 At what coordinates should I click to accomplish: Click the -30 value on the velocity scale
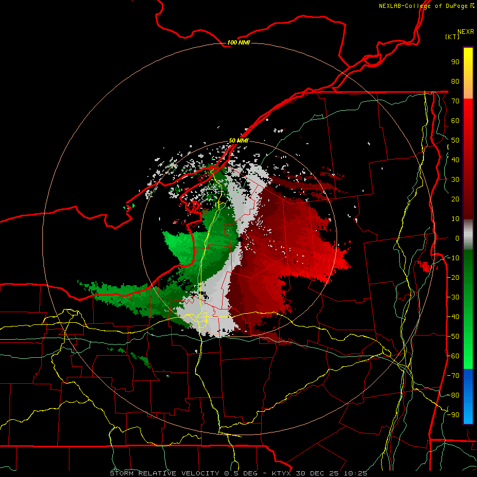pyautogui.click(x=453, y=297)
